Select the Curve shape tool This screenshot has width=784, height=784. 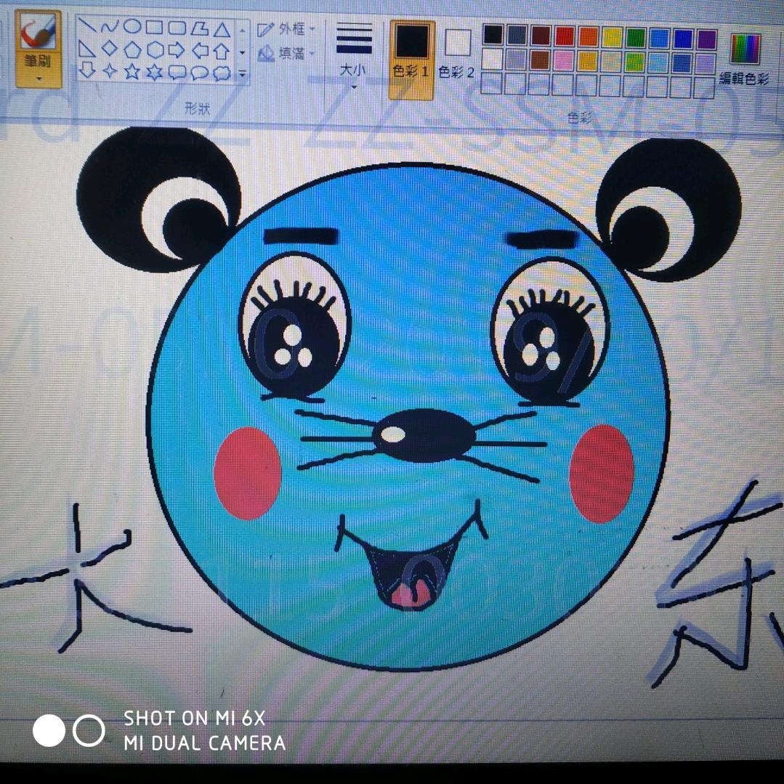pos(110,27)
